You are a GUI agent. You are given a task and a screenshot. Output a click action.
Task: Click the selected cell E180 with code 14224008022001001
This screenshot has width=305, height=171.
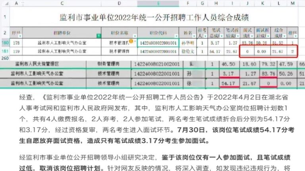(x=158, y=43)
